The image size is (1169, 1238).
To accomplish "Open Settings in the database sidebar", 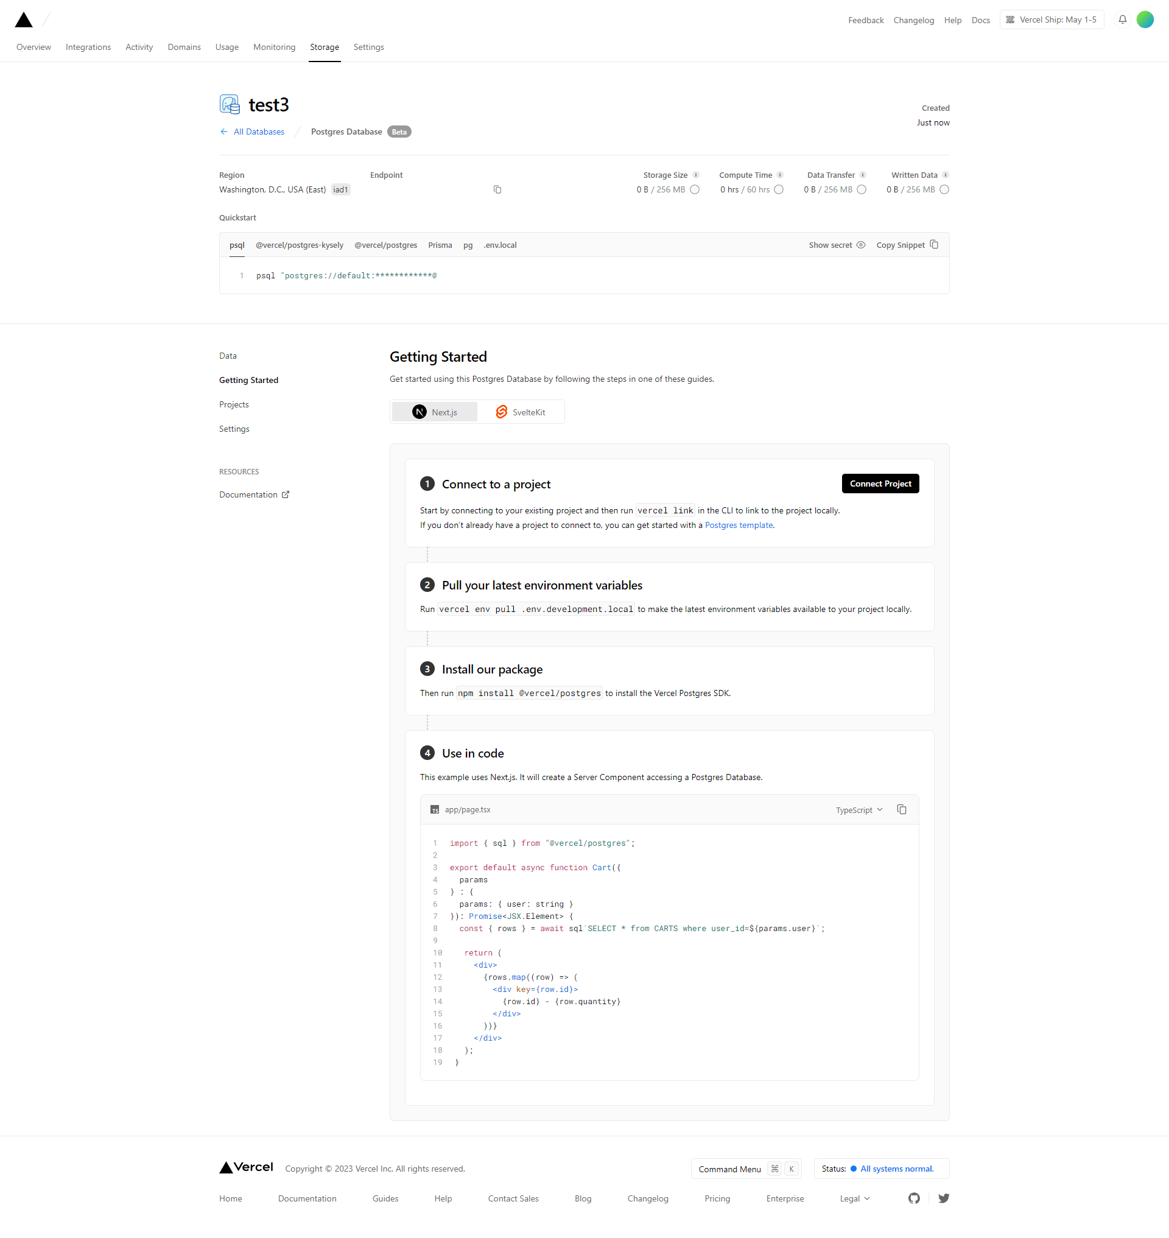I will [x=234, y=429].
